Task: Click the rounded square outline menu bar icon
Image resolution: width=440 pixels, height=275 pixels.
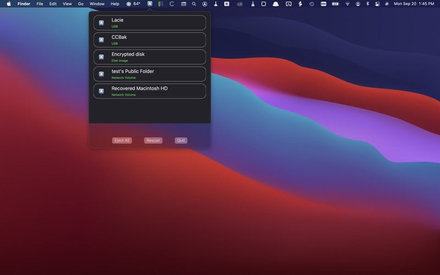Action: click(x=263, y=4)
